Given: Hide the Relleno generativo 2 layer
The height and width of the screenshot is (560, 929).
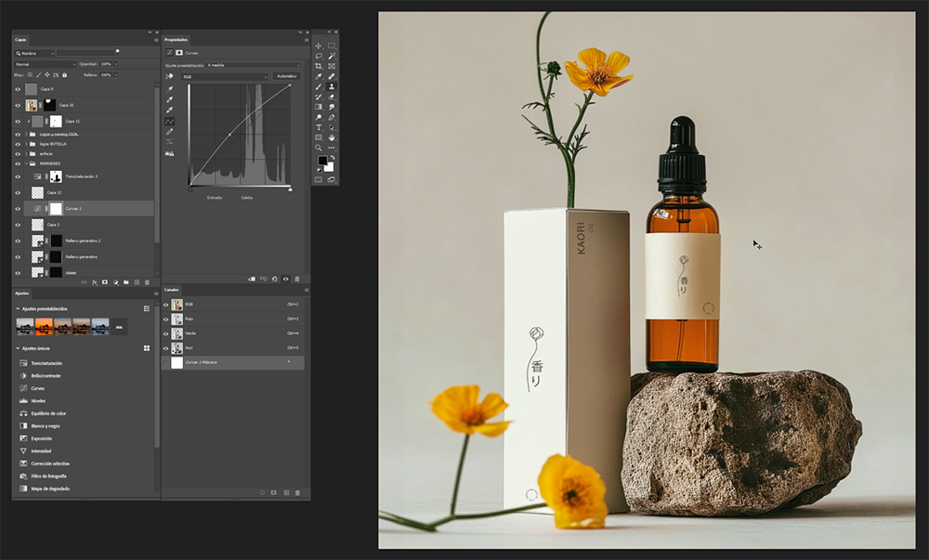Looking at the screenshot, I should coord(18,241).
